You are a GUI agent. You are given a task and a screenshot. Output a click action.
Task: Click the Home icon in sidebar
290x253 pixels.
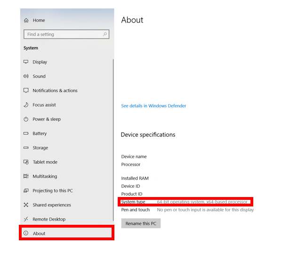tap(26, 20)
